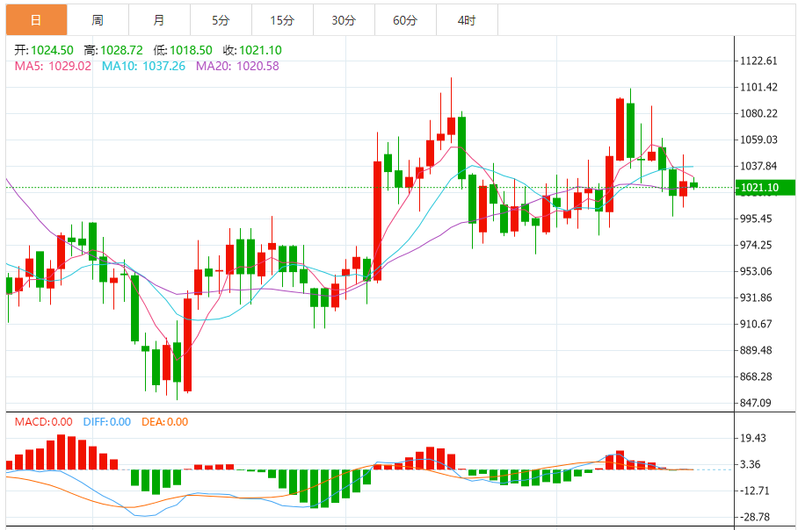Click the DEA:0.00 indicator label
Viewport: 798px width, 530px height.
click(165, 422)
